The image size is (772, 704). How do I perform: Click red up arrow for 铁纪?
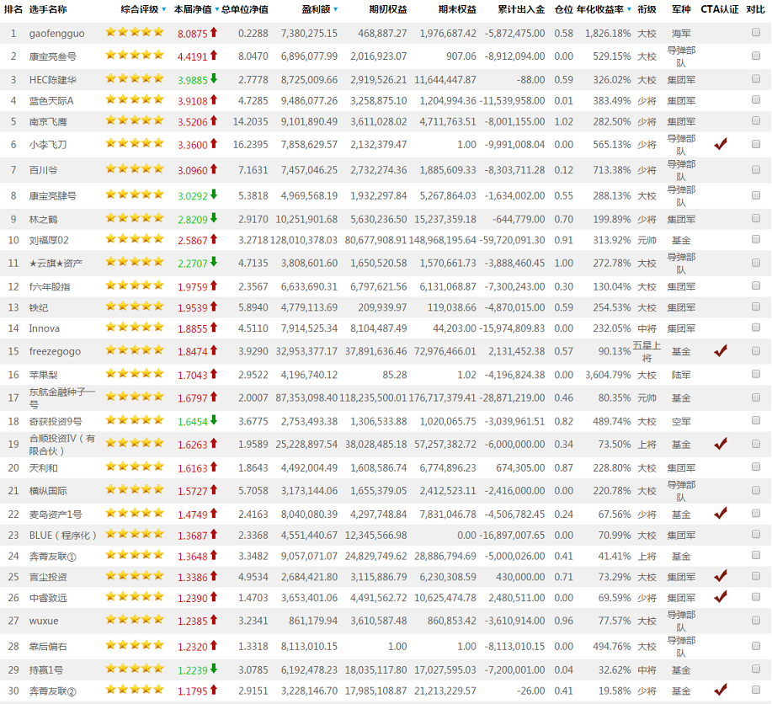pos(214,307)
